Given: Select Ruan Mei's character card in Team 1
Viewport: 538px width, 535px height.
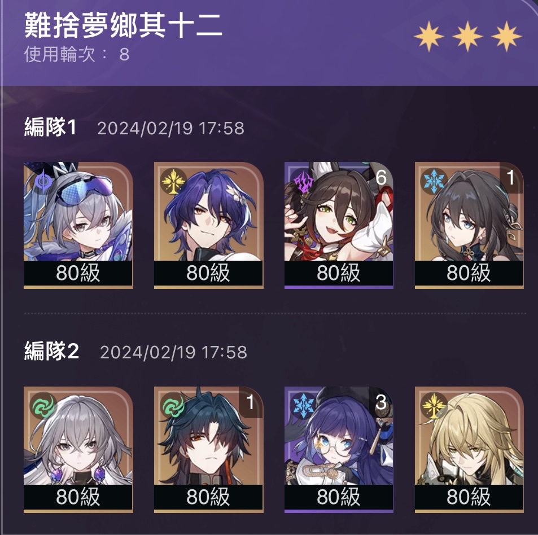Looking at the screenshot, I should 469,225.
